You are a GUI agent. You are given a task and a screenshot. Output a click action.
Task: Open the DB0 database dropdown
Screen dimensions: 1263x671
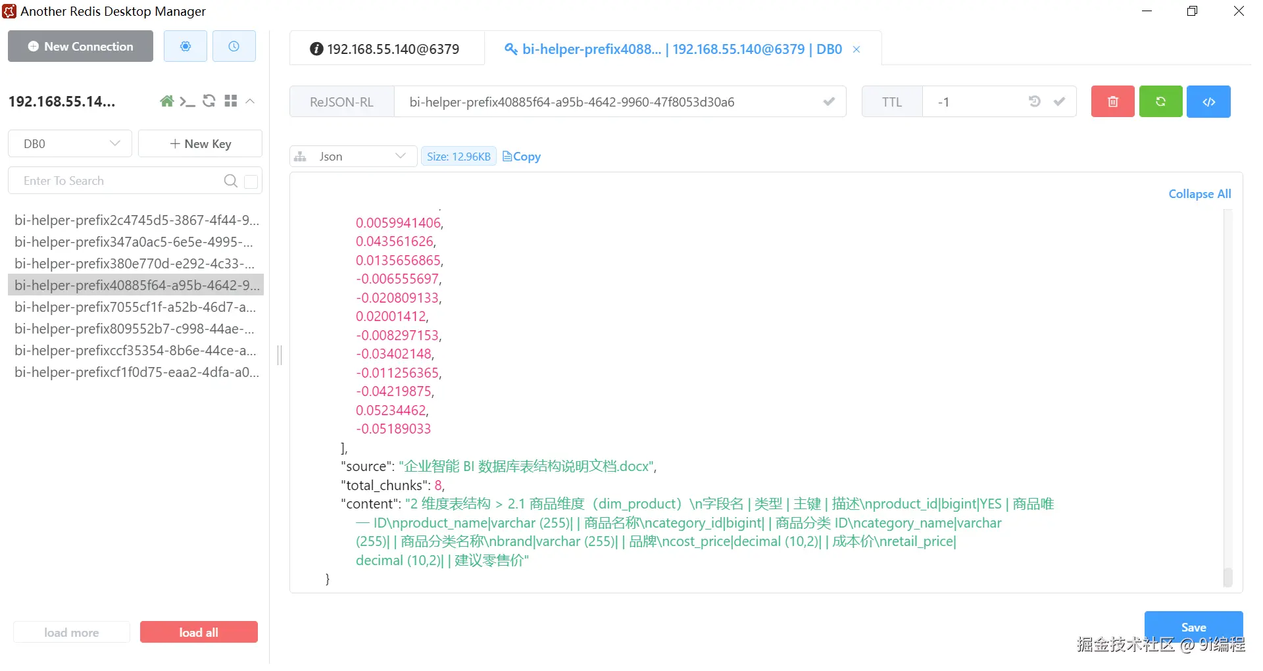click(70, 143)
